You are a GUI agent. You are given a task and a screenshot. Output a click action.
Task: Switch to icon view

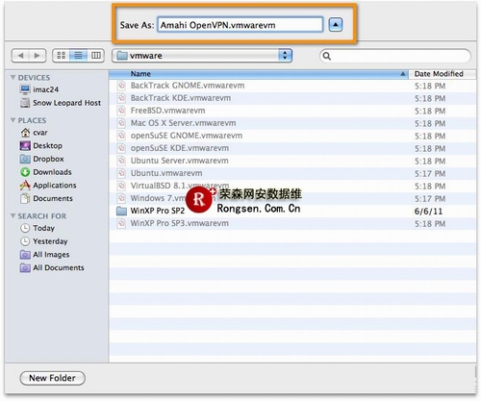[x=61, y=56]
